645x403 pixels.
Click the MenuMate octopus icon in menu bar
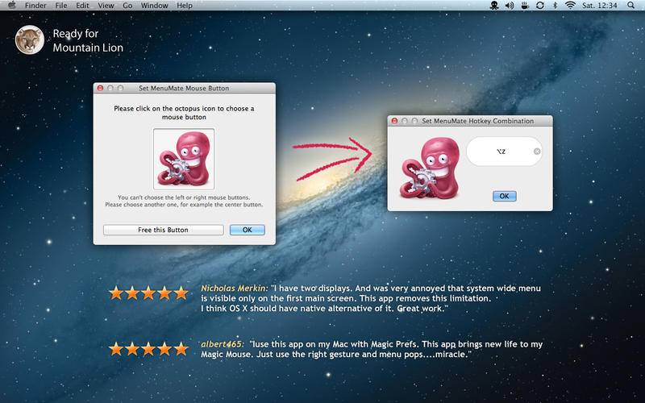point(494,6)
